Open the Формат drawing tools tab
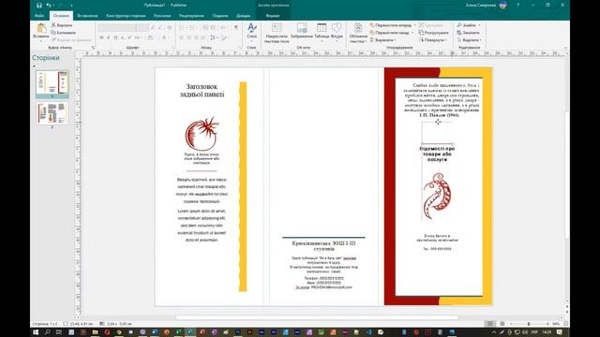 click(x=273, y=16)
